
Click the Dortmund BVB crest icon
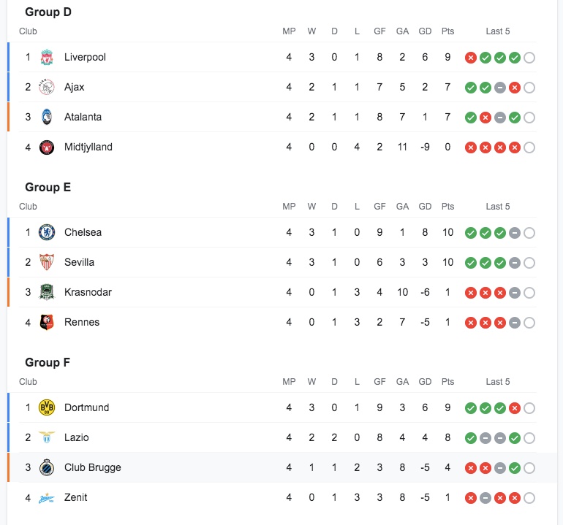click(x=47, y=407)
